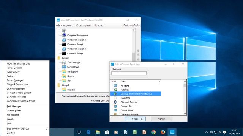Click the Remove toolbar button

click(98, 25)
